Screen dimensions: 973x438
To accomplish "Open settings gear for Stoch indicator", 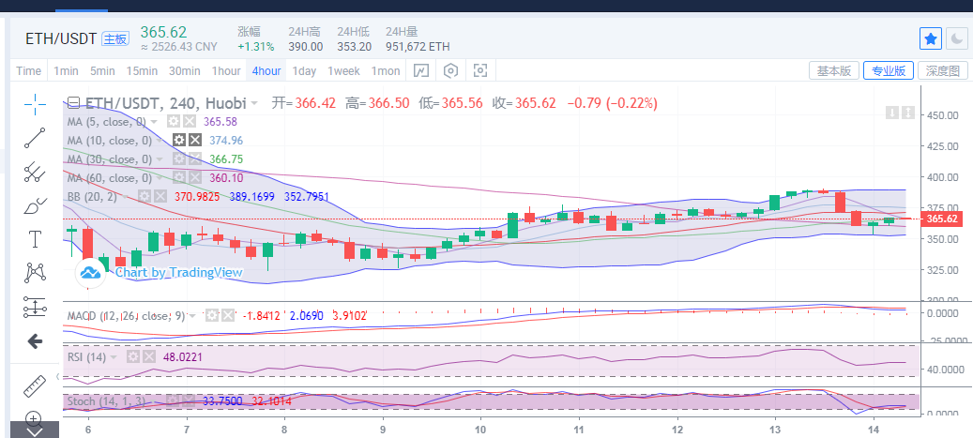I will tap(173, 400).
